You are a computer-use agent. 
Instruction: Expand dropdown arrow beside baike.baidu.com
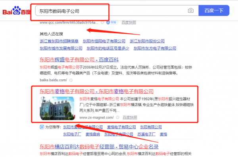coord(71,80)
